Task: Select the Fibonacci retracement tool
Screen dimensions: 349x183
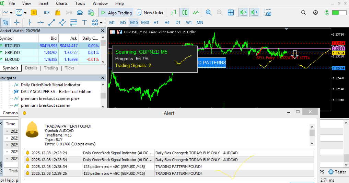Action: [73, 22]
